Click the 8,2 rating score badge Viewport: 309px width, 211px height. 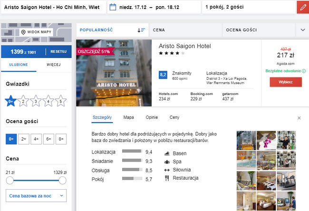163,75
